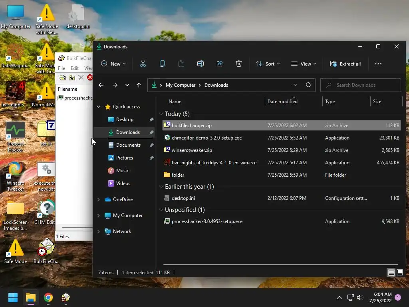
Task: Click the horizontal scrollbar in file list
Action: coord(281,265)
